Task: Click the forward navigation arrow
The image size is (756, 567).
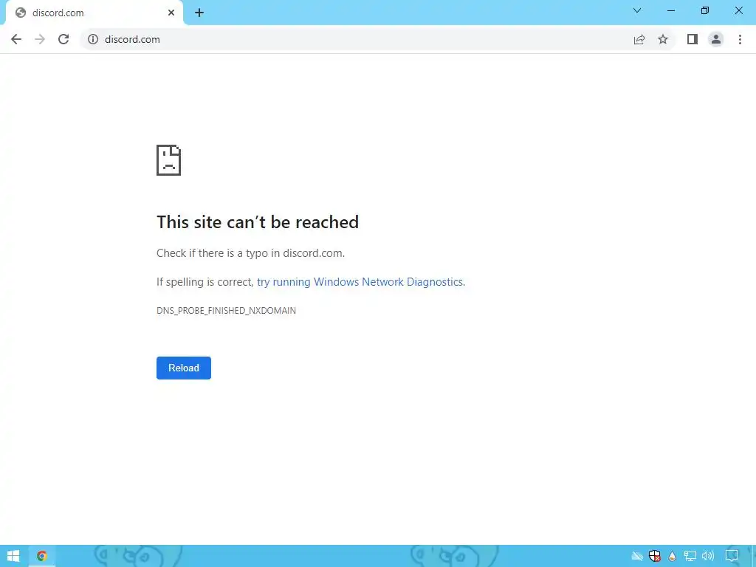Action: [40, 40]
